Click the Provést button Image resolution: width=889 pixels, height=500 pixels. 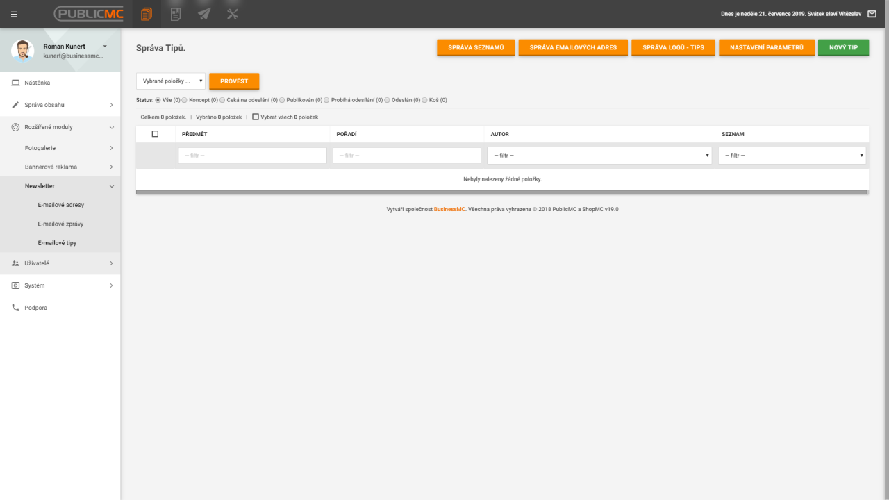point(234,81)
